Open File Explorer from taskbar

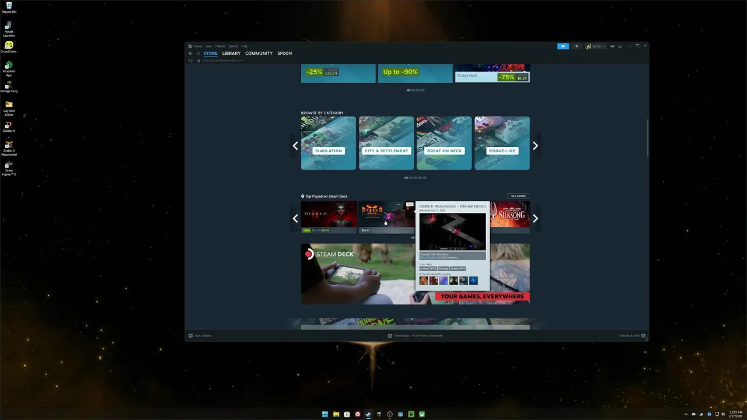tap(336, 414)
